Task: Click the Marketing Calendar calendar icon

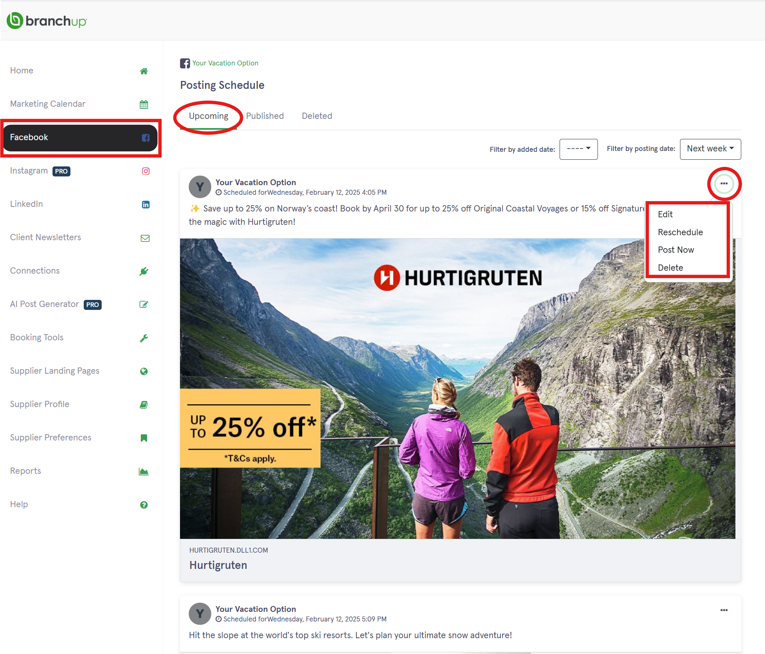Action: [x=144, y=104]
